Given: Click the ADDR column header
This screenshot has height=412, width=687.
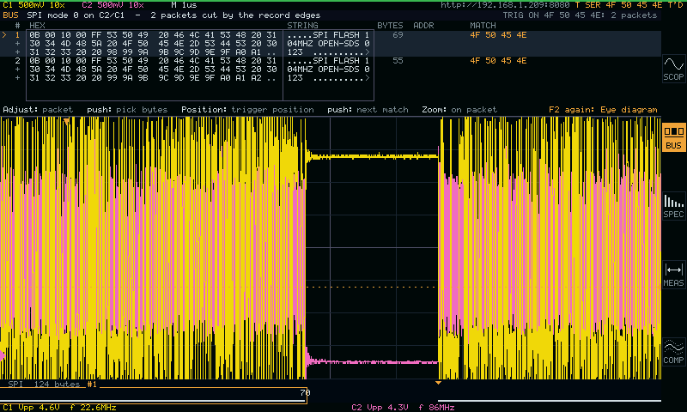Looking at the screenshot, I should (423, 26).
